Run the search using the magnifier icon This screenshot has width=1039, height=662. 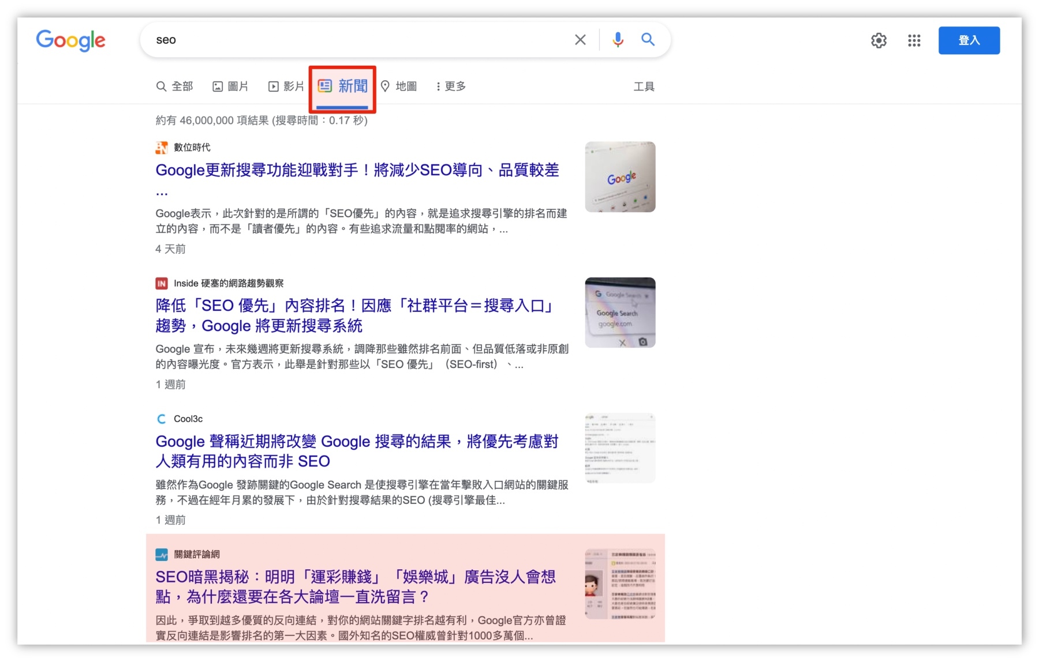click(x=648, y=39)
